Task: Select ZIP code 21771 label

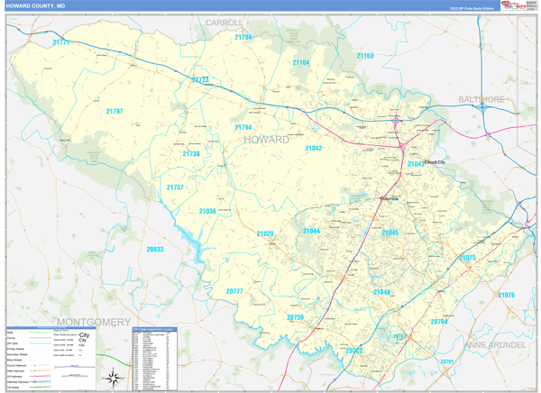Action: (x=61, y=42)
